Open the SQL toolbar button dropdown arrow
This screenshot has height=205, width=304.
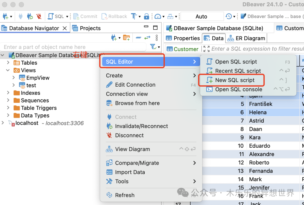[x=67, y=17]
